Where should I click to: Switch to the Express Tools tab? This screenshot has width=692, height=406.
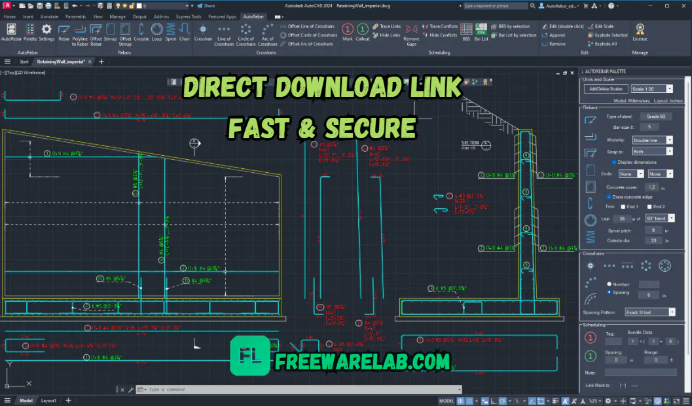[x=189, y=17]
